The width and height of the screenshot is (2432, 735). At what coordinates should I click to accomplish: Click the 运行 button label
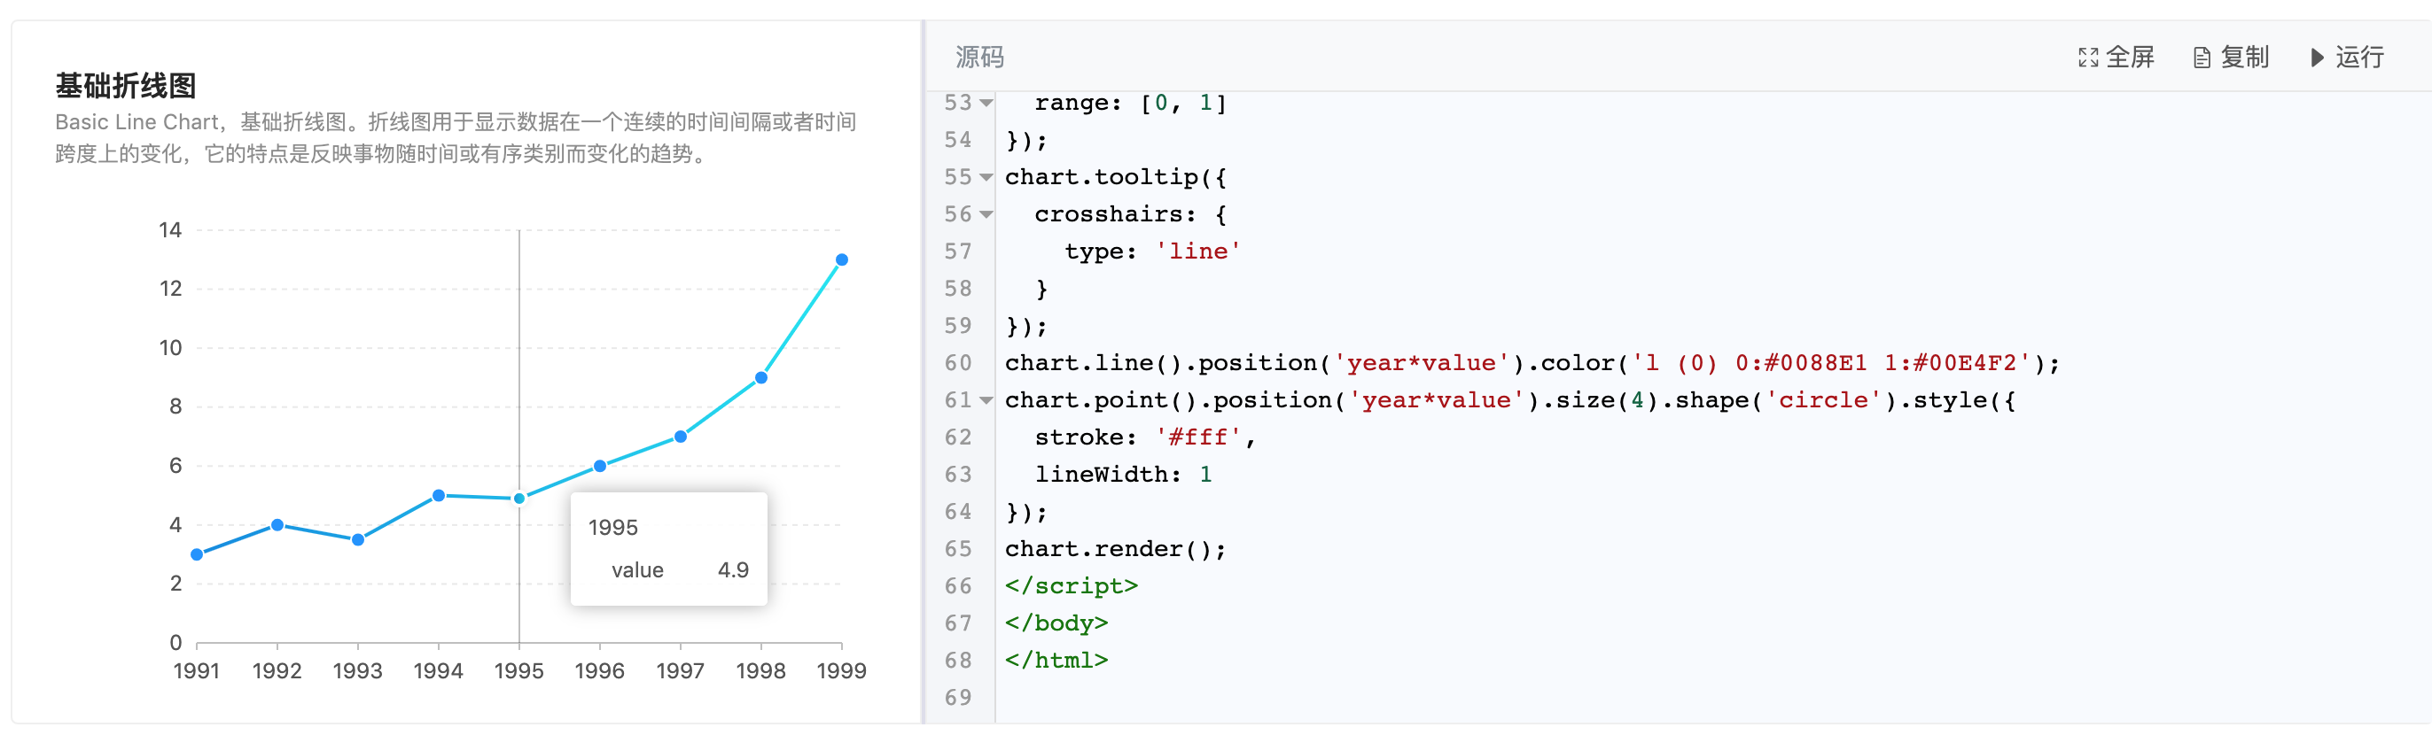[x=2358, y=58]
